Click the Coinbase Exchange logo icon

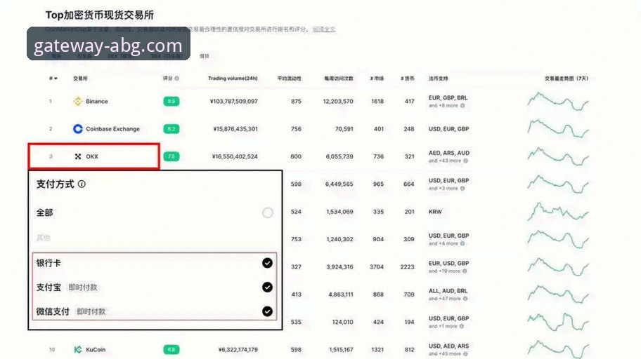point(78,129)
